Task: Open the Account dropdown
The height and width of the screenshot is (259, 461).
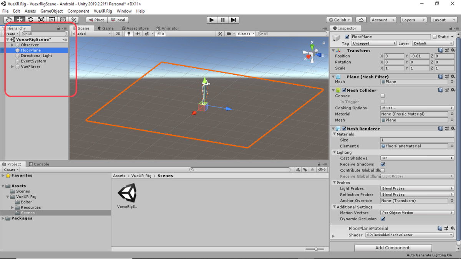Action: (382, 20)
